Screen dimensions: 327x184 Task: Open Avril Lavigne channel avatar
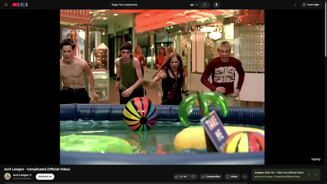[x=7, y=176]
